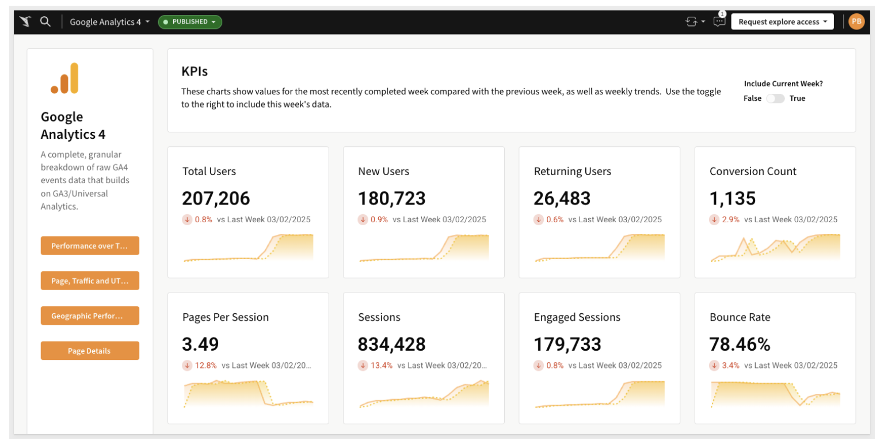Click the Sigma bird logo icon
This screenshot has width=884, height=448.
[25, 22]
